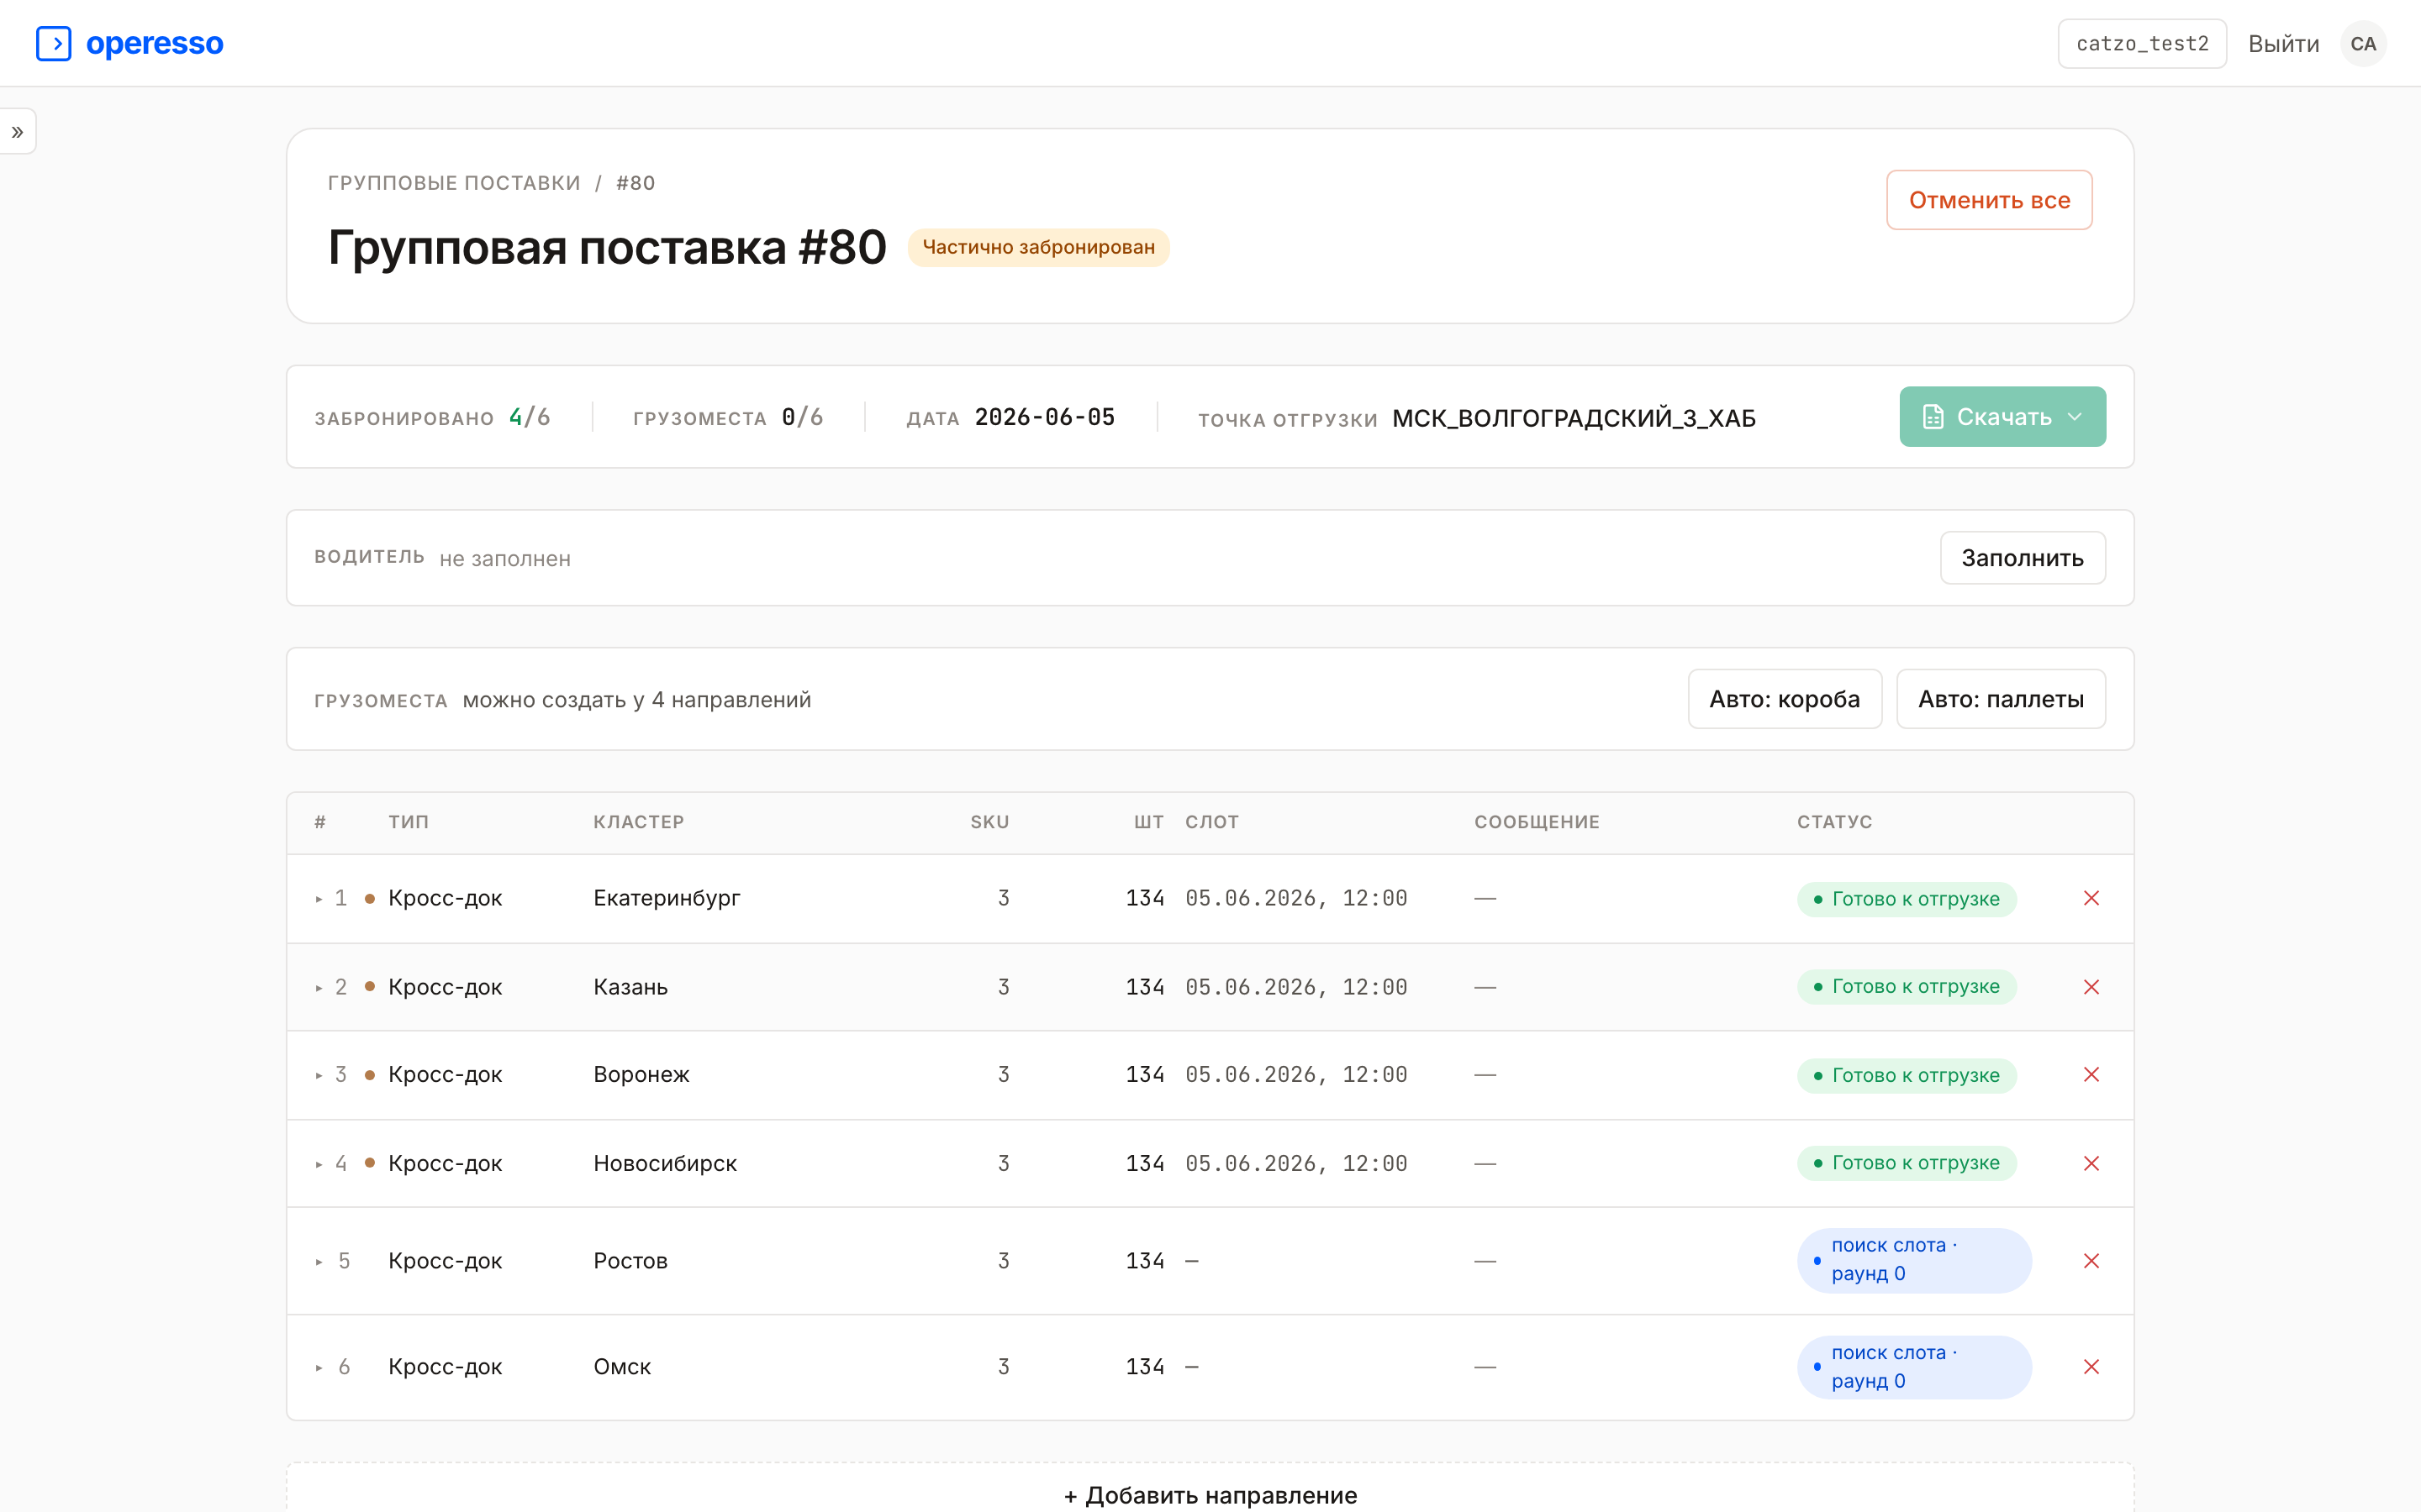Click Готово к отгрузке status for Казань

tap(1906, 986)
